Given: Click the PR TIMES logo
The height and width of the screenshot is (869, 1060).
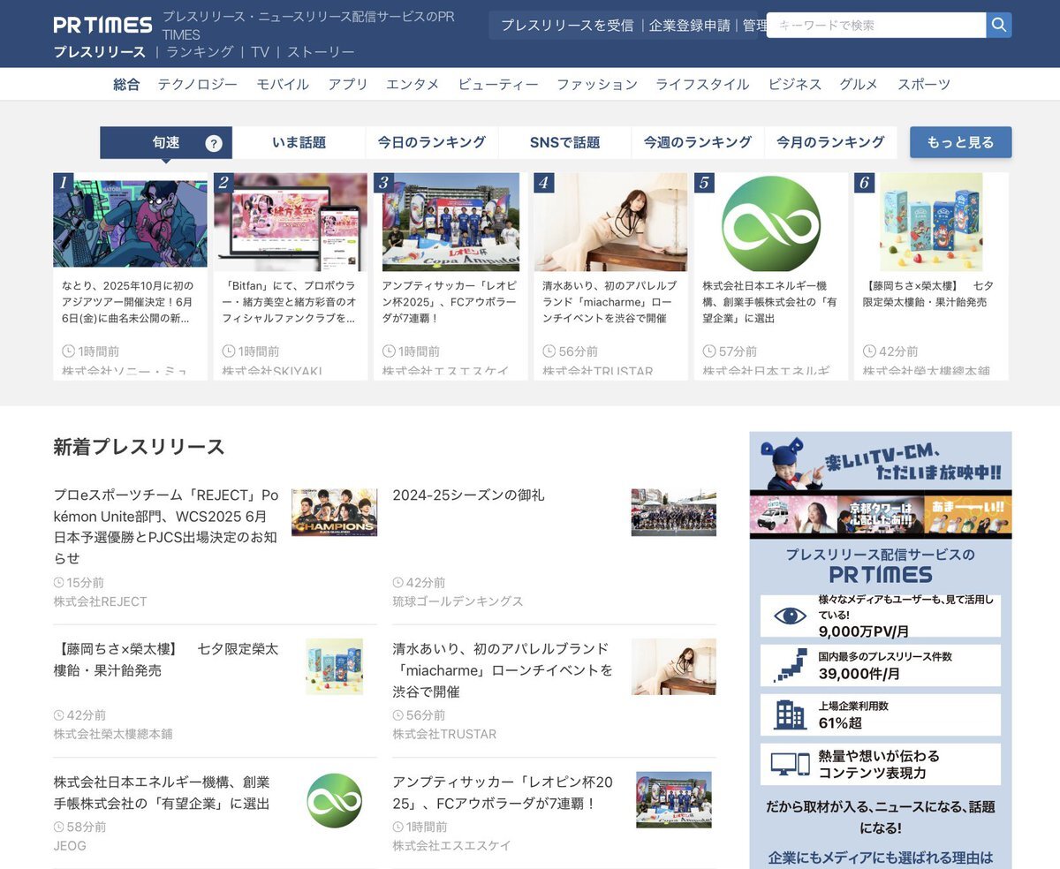Looking at the screenshot, I should (102, 25).
